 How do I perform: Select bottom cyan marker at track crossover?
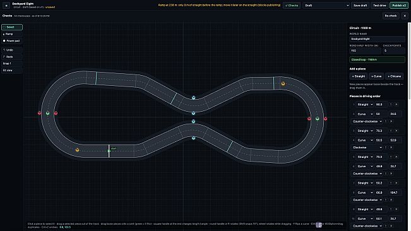(x=193, y=138)
